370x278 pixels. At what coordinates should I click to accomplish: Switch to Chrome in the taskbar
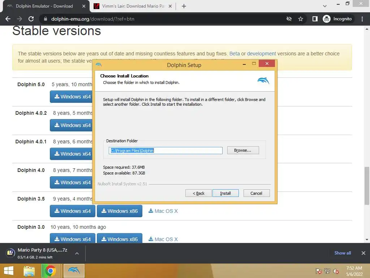(50, 271)
